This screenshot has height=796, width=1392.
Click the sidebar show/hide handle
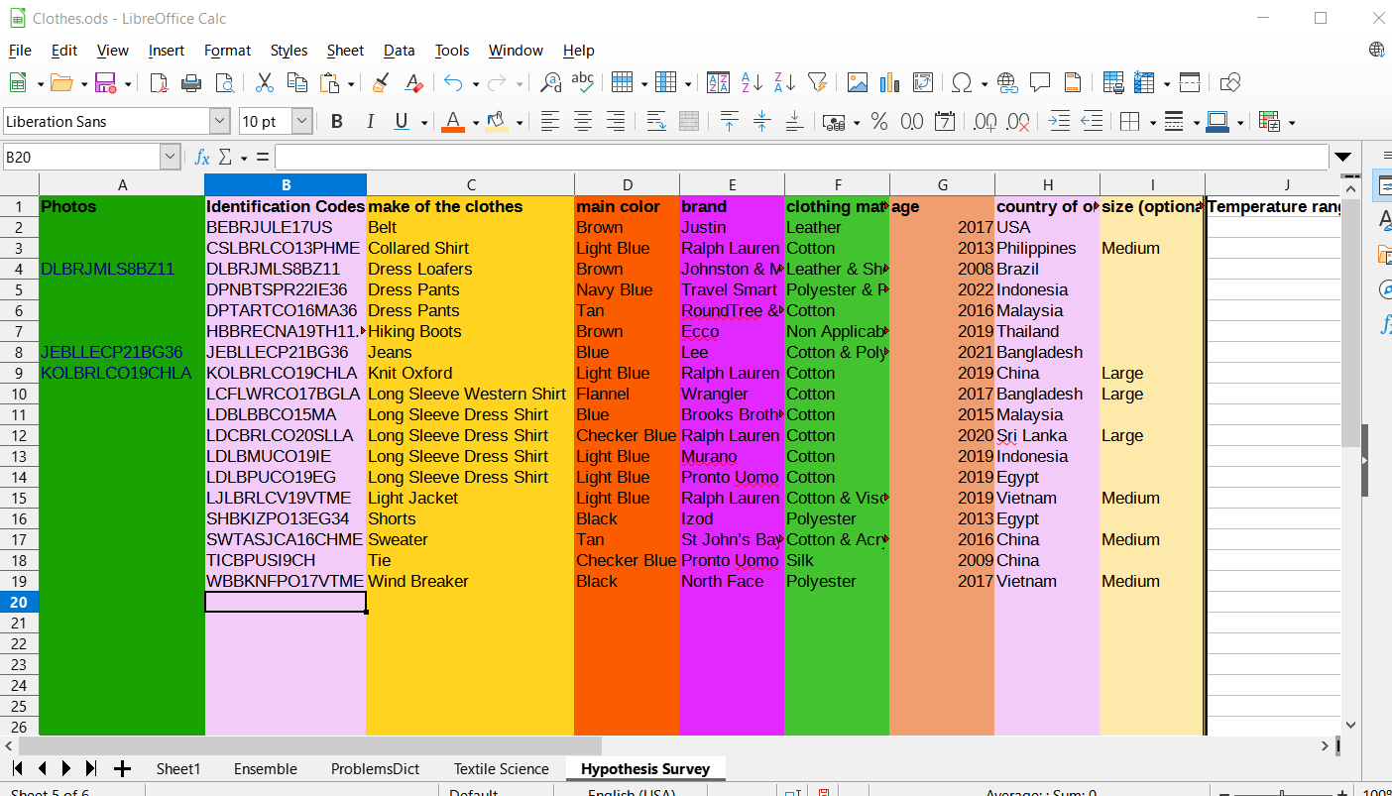coord(1365,461)
